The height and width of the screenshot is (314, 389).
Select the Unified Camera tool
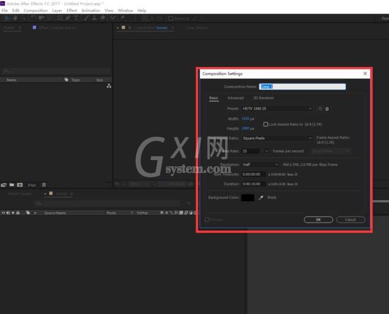tap(41, 18)
